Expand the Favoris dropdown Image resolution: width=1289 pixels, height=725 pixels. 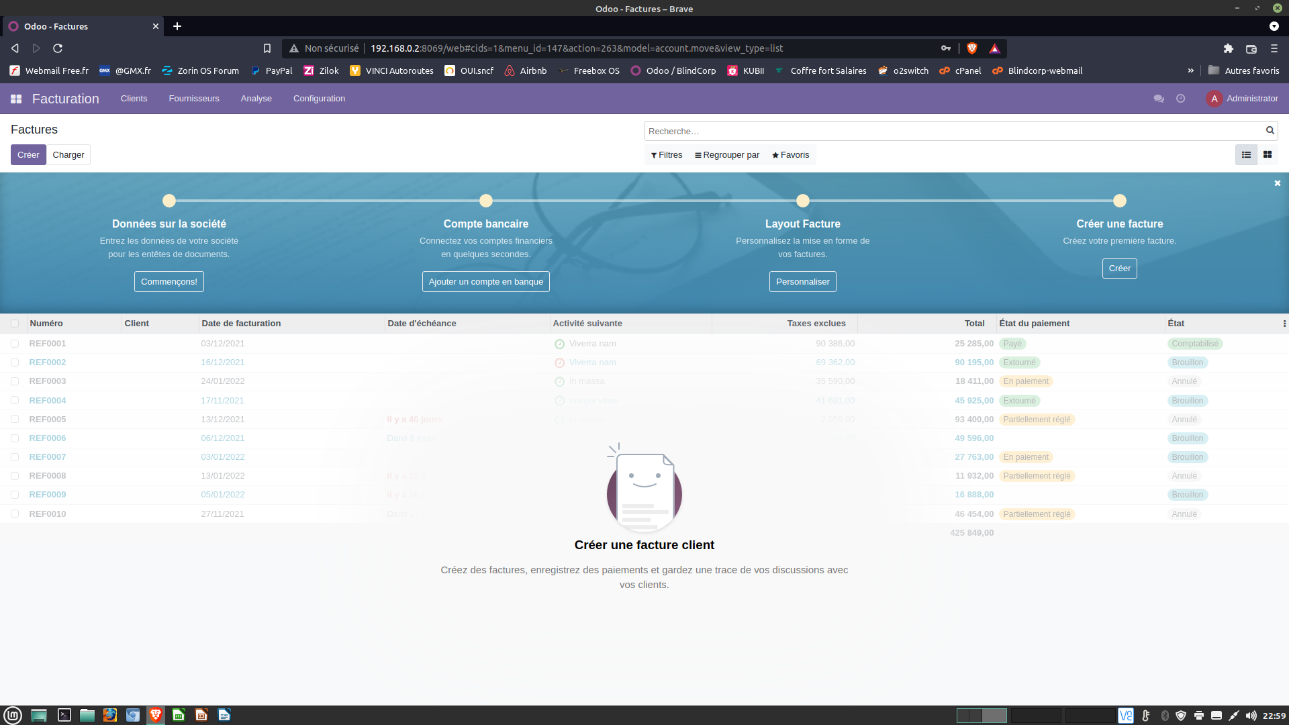tap(791, 155)
